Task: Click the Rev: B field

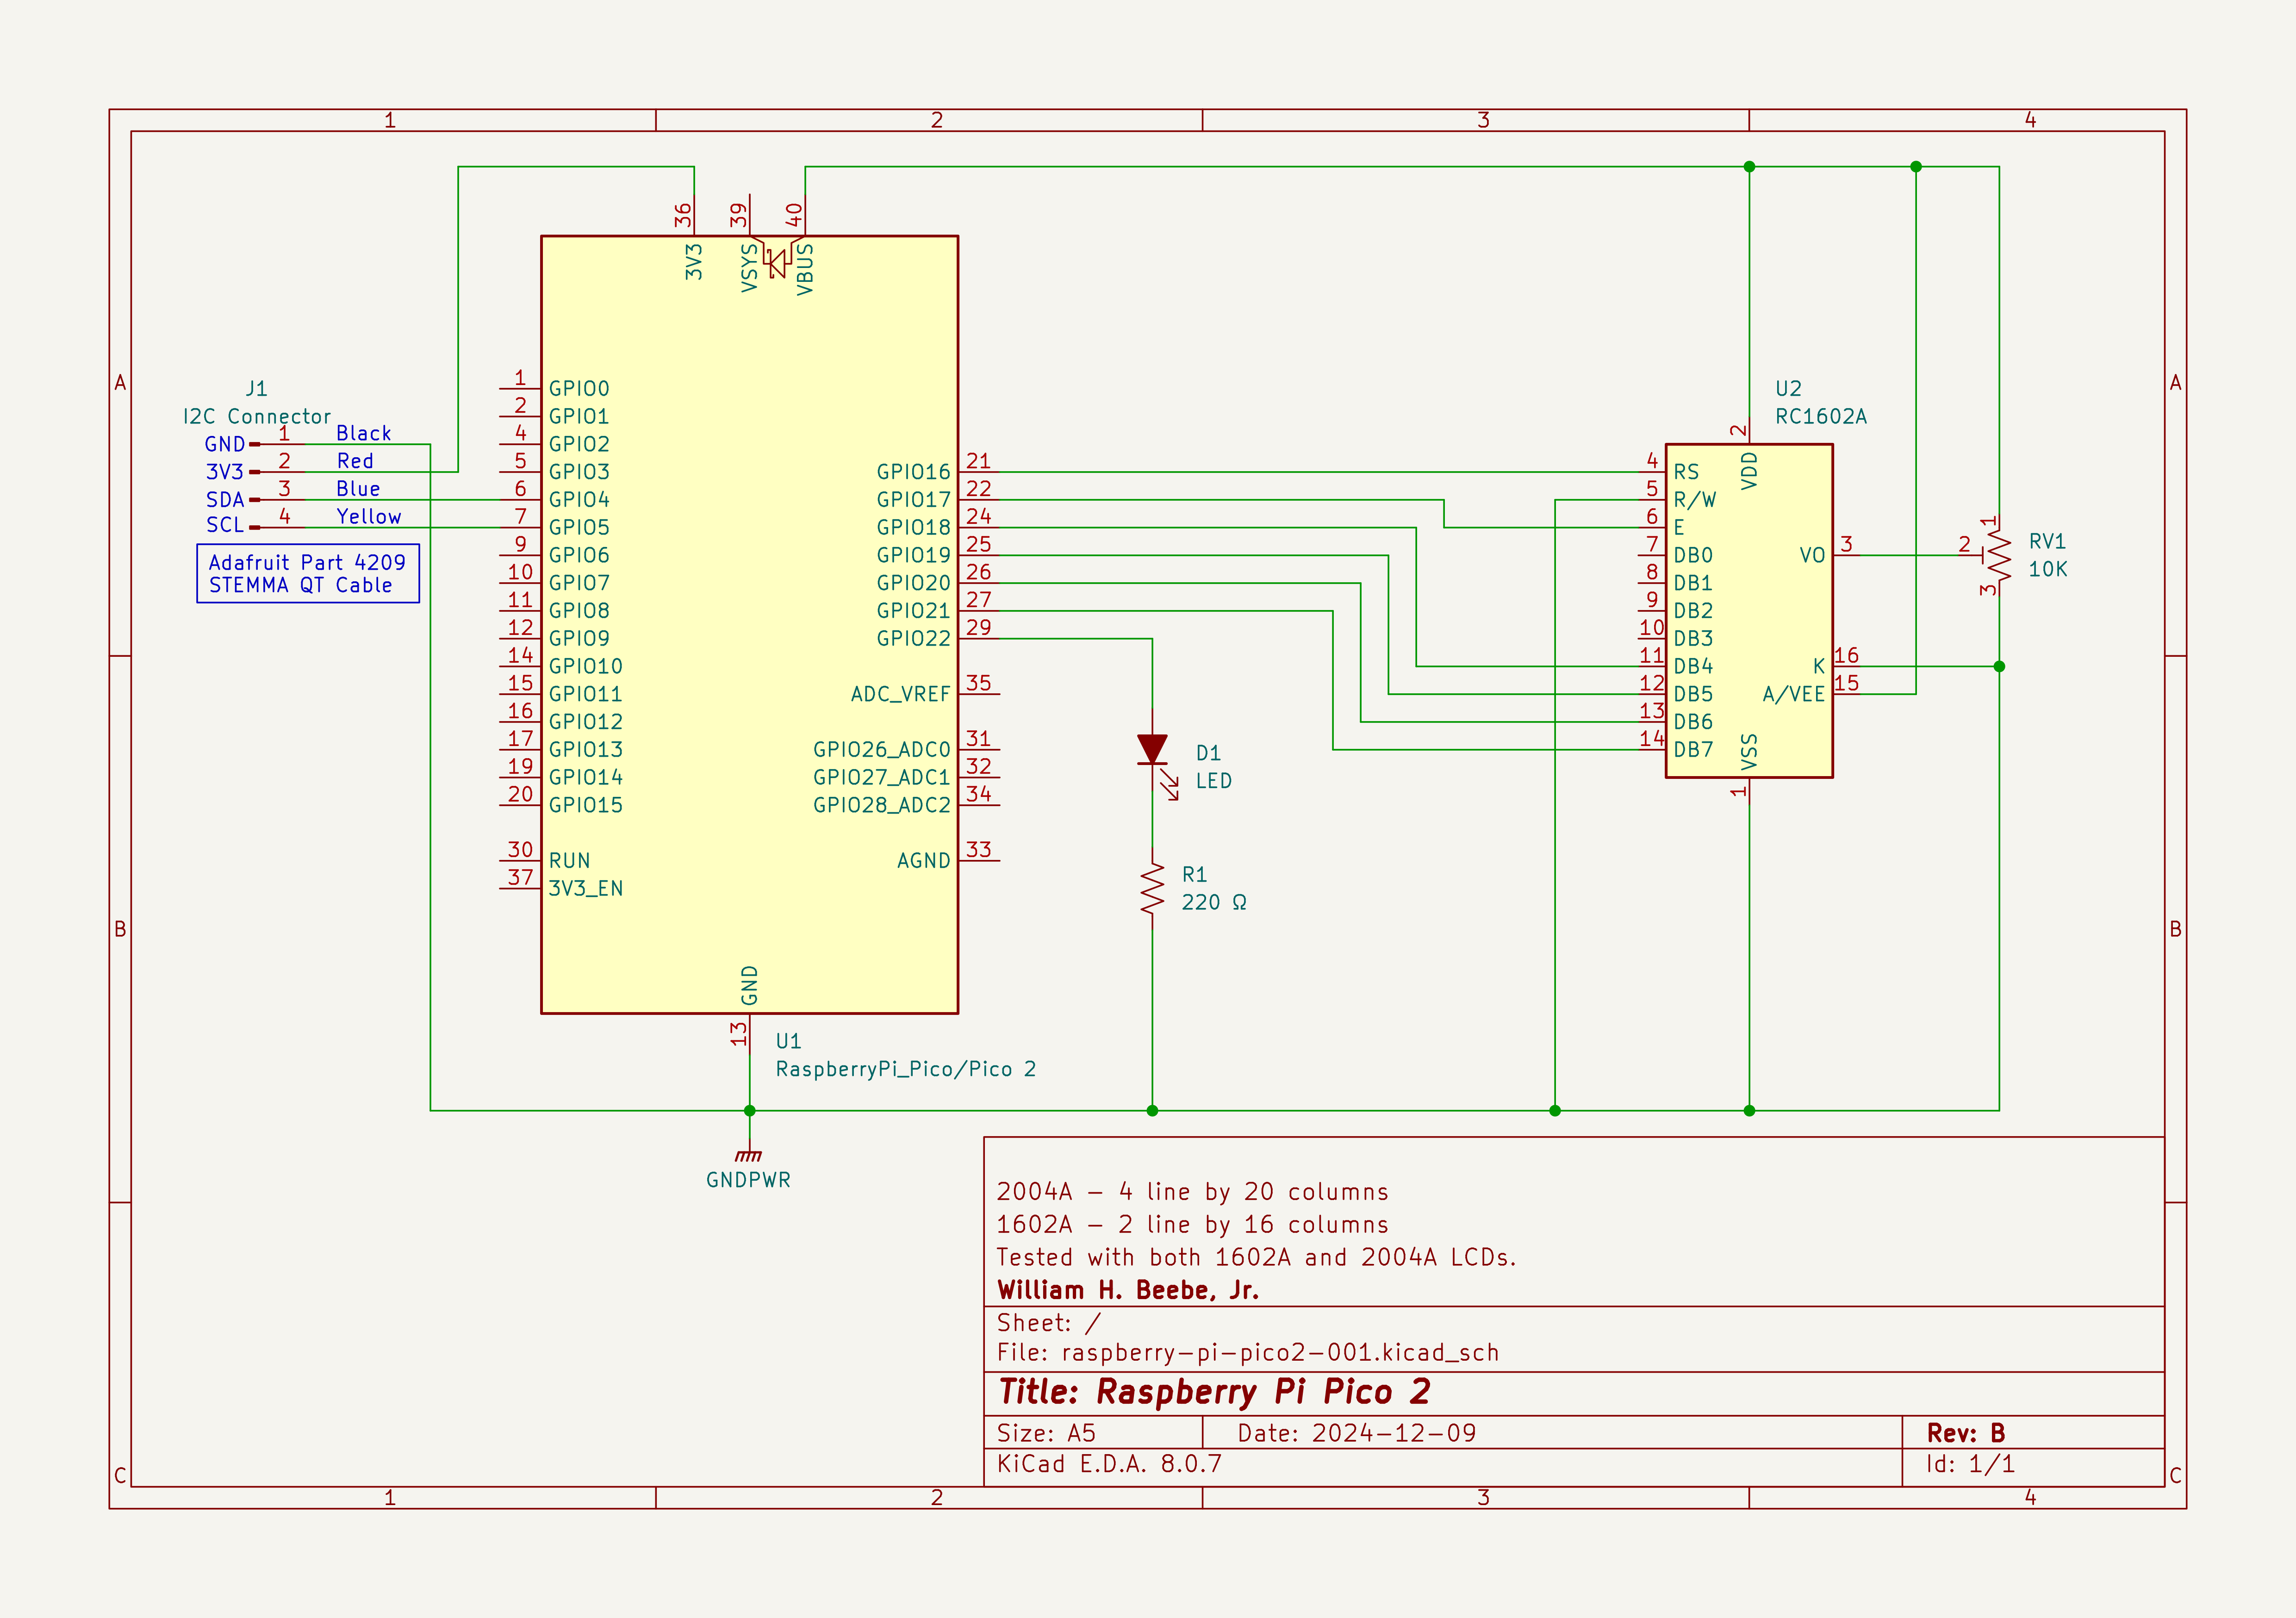Action: coord(1965,1433)
